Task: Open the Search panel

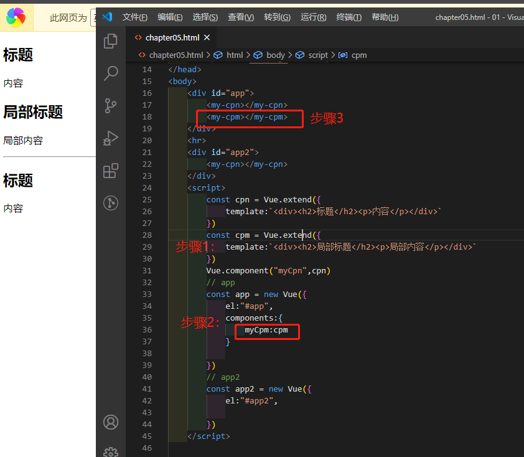Action: pyautogui.click(x=110, y=73)
